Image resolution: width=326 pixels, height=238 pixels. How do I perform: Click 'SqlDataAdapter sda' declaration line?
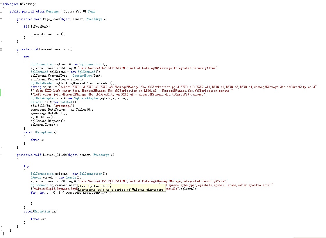tap(79, 98)
